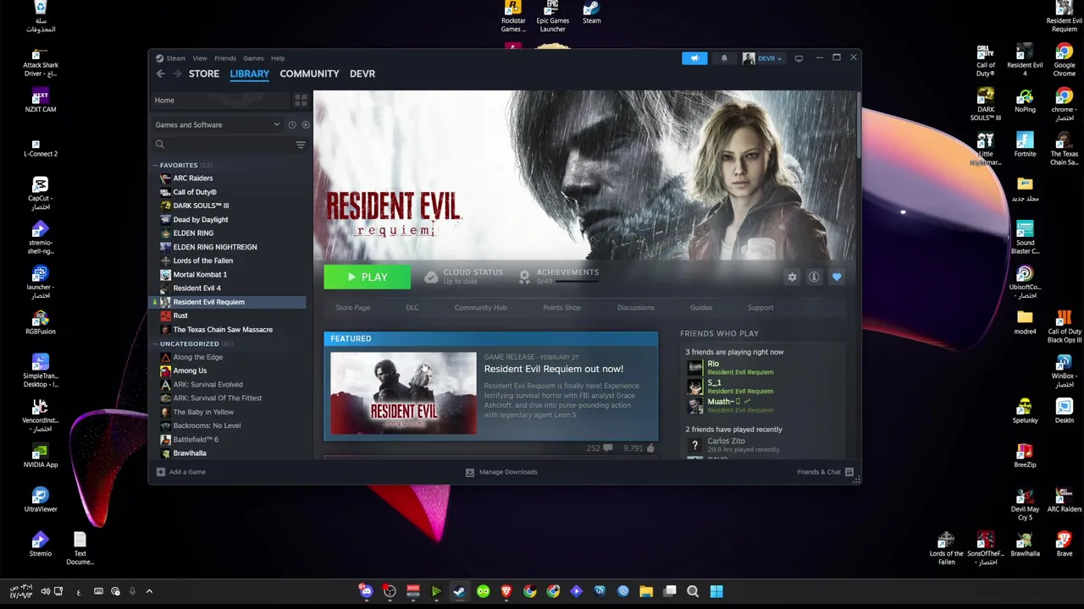
Task: Select Lords of the Fallen in library
Action: pos(202,261)
